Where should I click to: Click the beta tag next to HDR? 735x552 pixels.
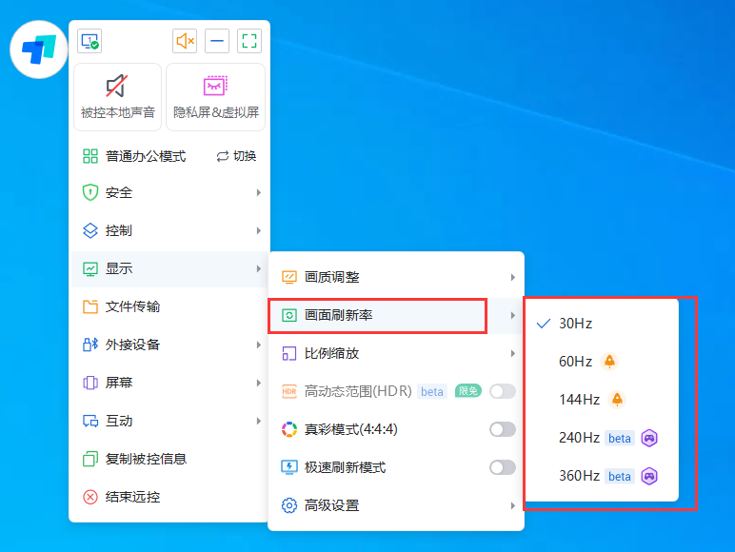[x=431, y=391]
